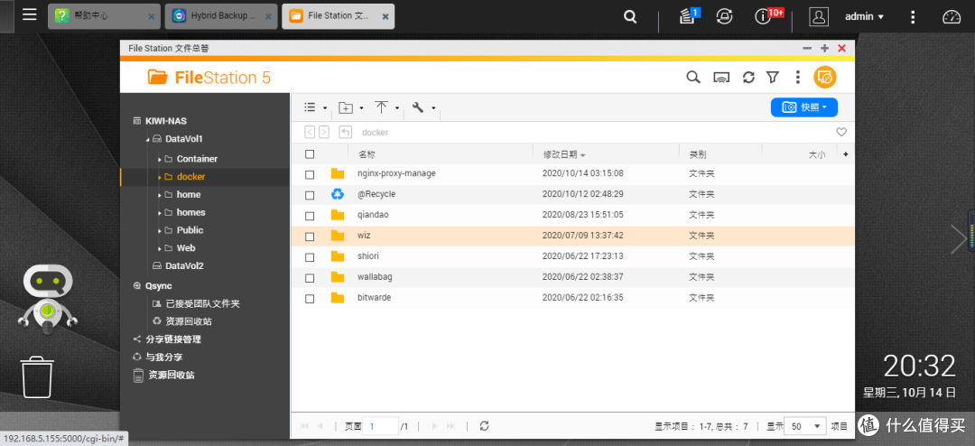975x446 pixels.
Task: Open the upload dropdown button
Action: click(x=387, y=107)
